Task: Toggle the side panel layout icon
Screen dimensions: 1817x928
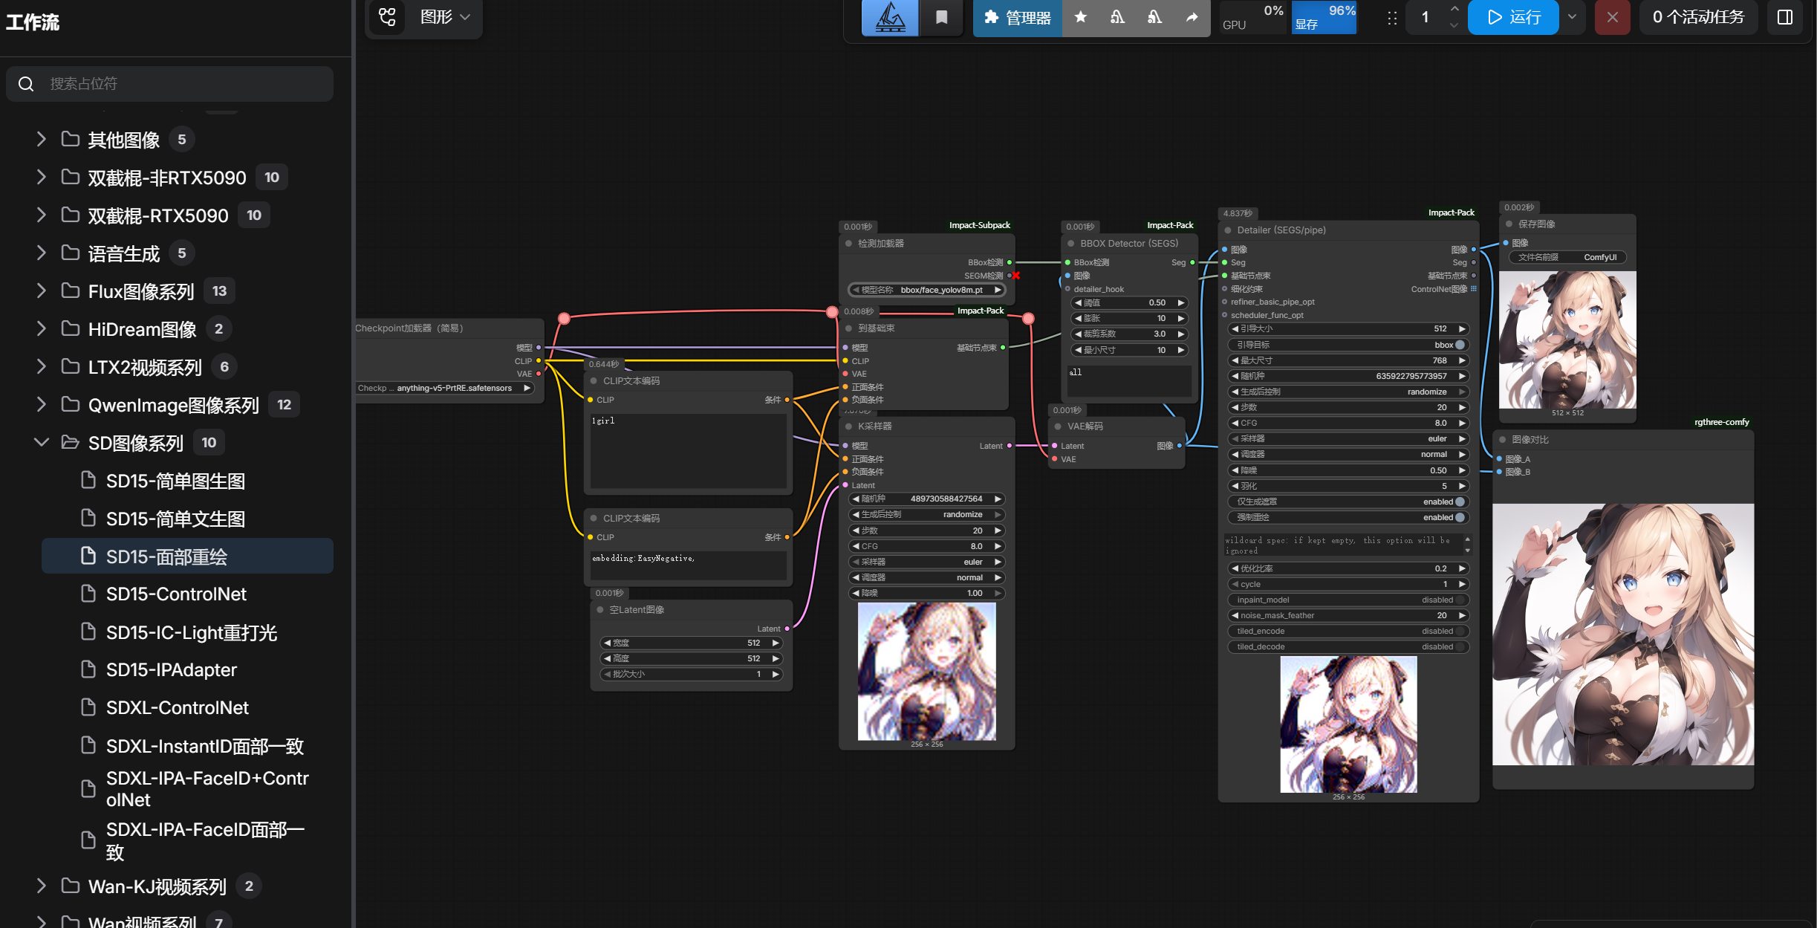Action: 1785,17
